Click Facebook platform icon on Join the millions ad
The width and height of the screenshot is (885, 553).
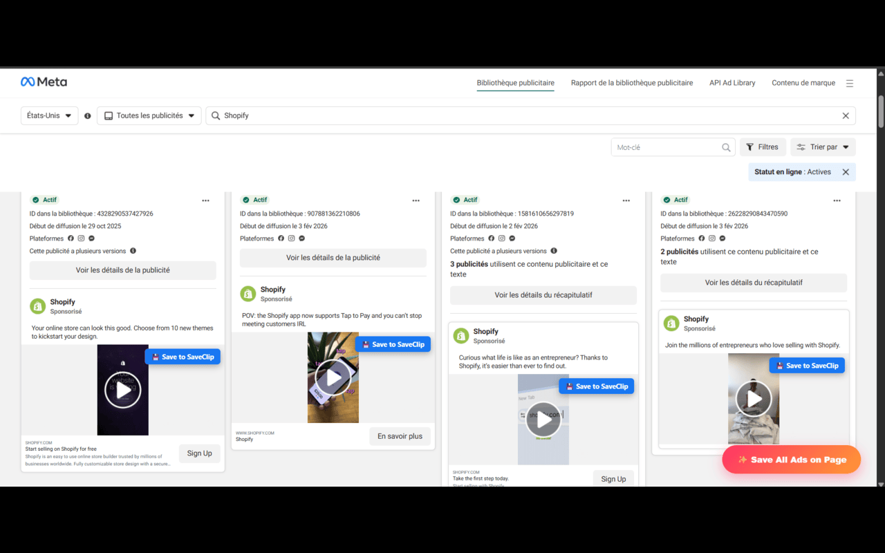point(702,238)
